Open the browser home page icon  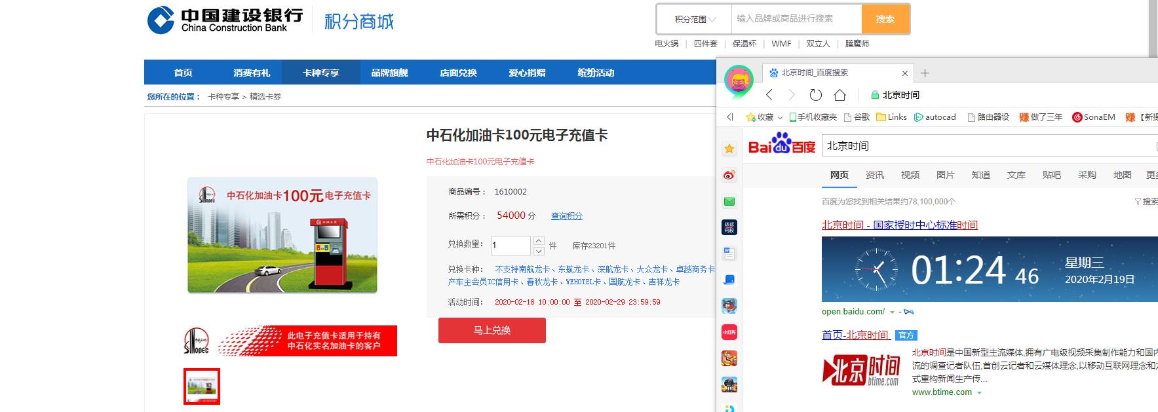point(840,95)
